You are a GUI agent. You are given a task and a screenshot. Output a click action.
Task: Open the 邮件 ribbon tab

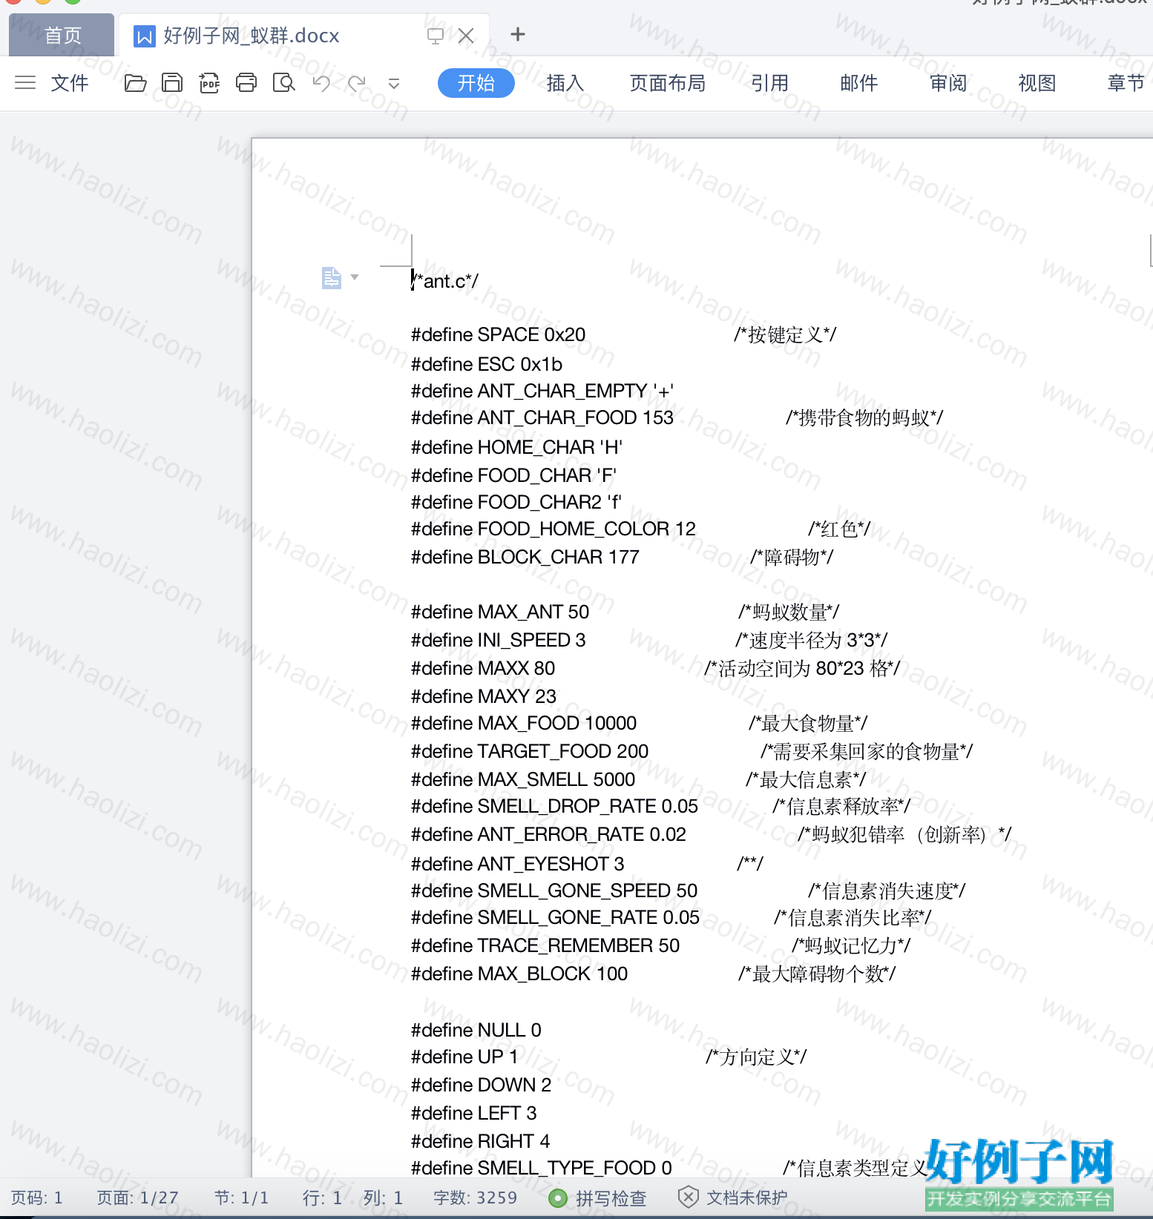coord(858,83)
